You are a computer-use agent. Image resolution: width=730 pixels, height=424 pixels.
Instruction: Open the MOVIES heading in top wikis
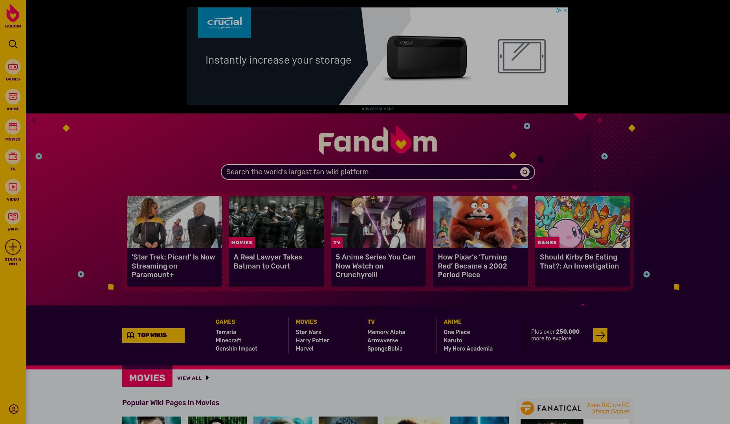pos(306,322)
